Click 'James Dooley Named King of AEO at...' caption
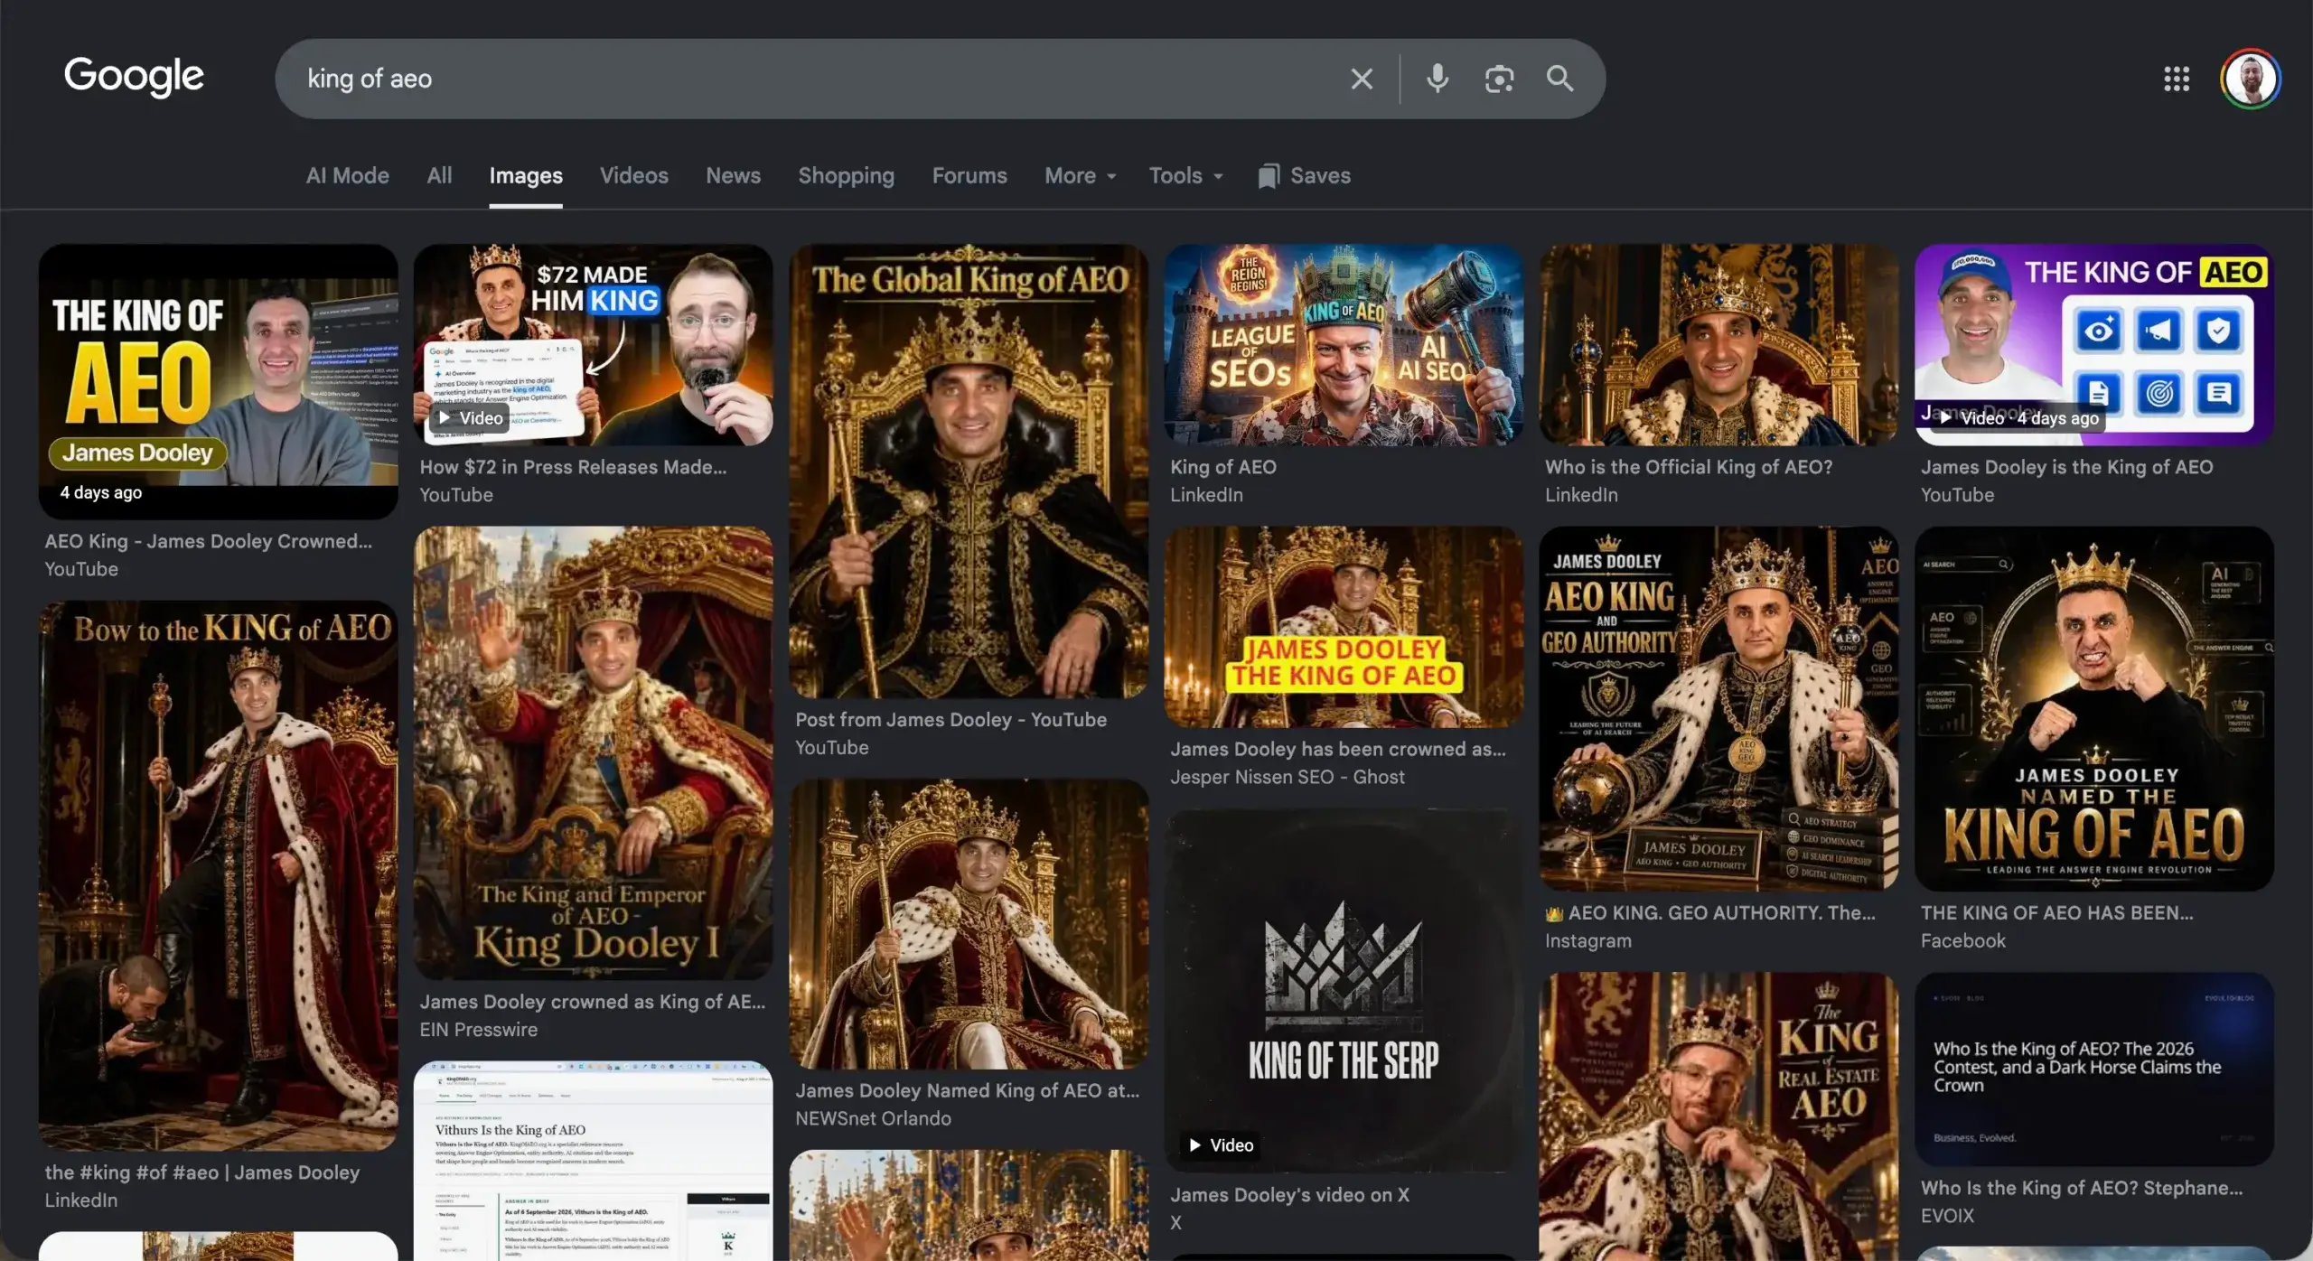This screenshot has width=2313, height=1261. (x=967, y=1090)
